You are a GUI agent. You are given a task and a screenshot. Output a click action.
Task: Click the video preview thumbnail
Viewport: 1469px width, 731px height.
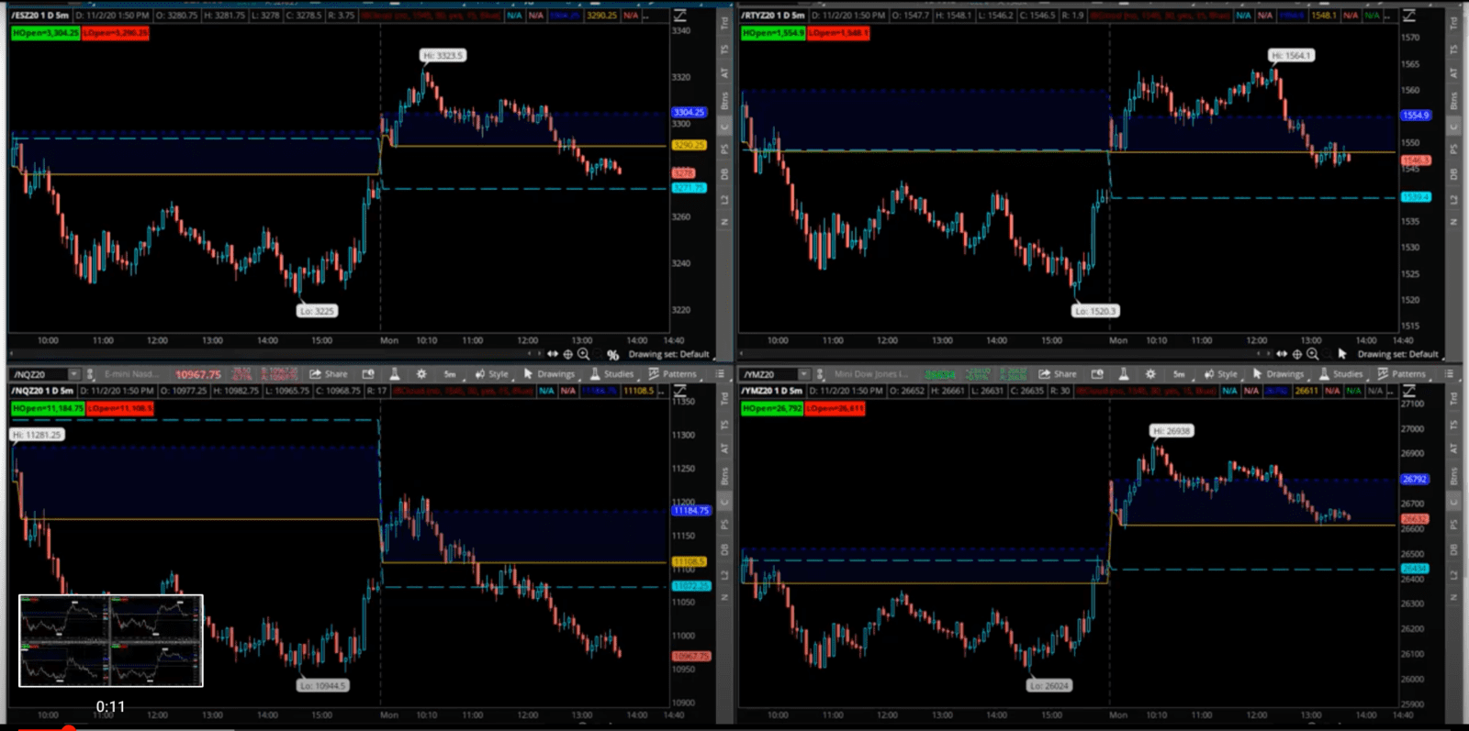111,640
